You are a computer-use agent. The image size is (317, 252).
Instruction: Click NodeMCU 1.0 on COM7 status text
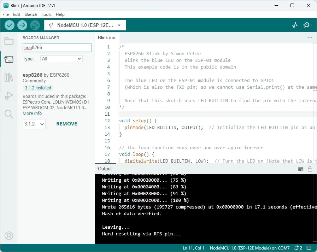(x=250, y=248)
